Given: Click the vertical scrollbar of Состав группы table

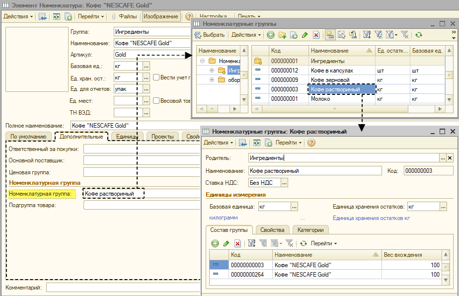Looking at the screenshot, I should coord(446,267).
